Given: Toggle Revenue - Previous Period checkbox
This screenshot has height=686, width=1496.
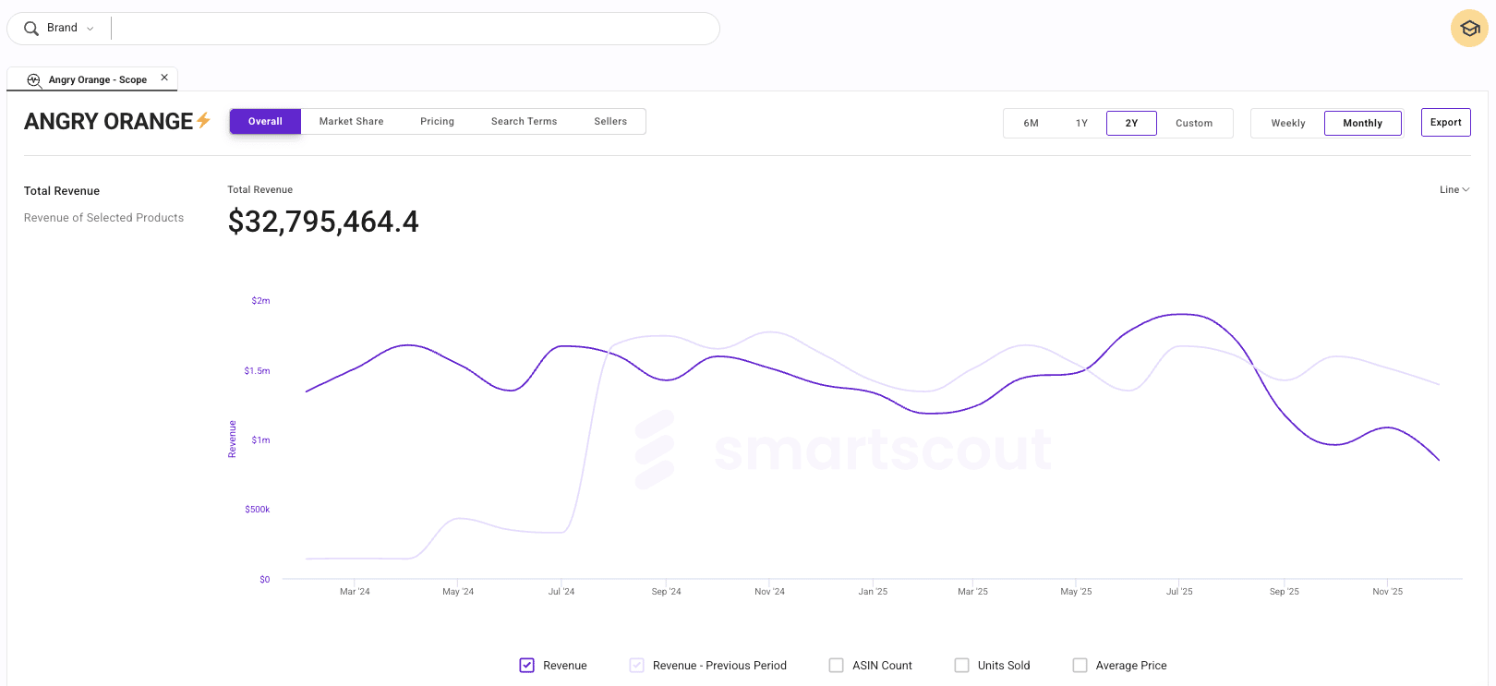Looking at the screenshot, I should (x=637, y=665).
